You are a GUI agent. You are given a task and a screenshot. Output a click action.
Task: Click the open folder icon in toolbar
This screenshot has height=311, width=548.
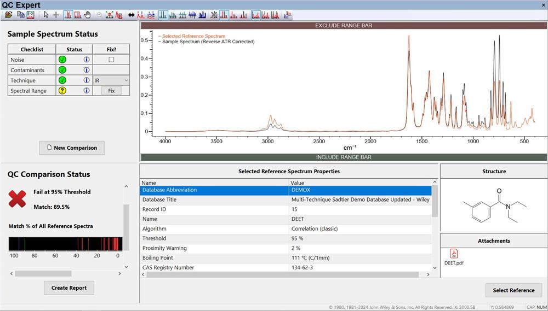pyautogui.click(x=8, y=15)
